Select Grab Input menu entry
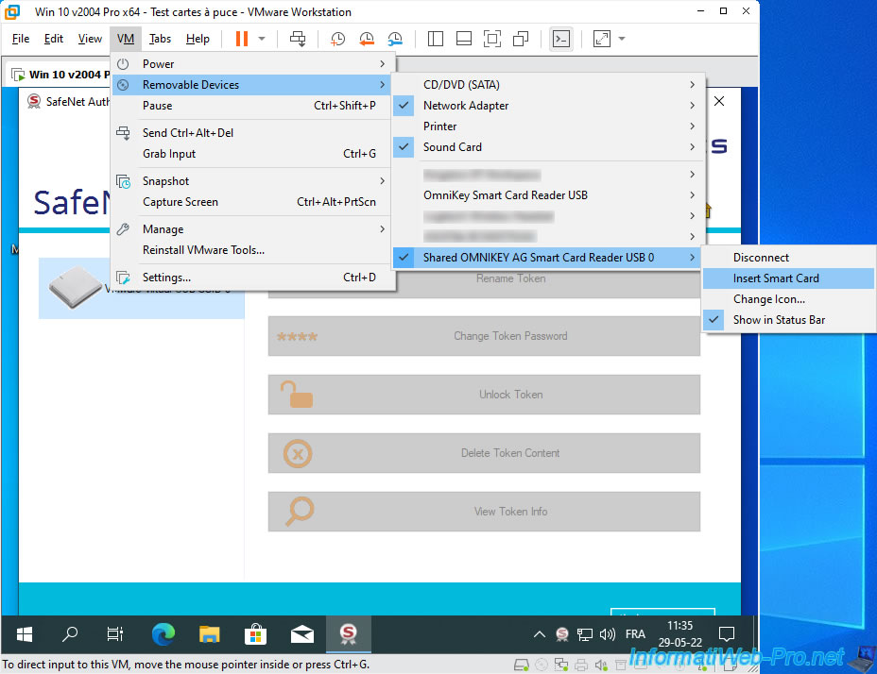This screenshot has width=877, height=674. [x=253, y=154]
